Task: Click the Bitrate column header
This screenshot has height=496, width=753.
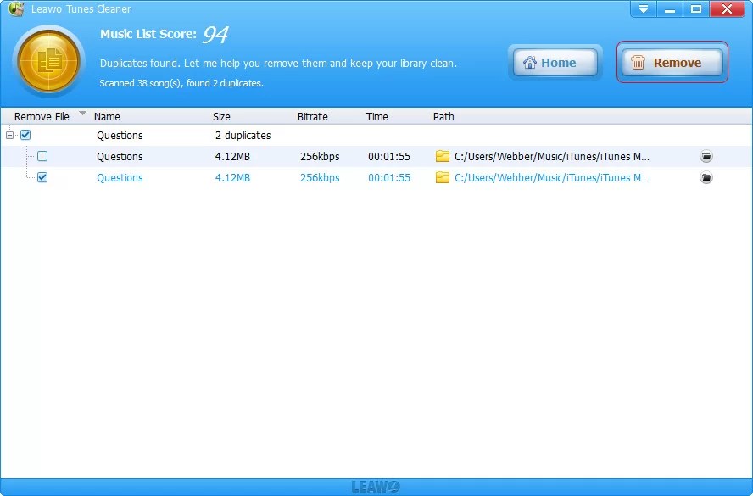Action: coord(312,116)
